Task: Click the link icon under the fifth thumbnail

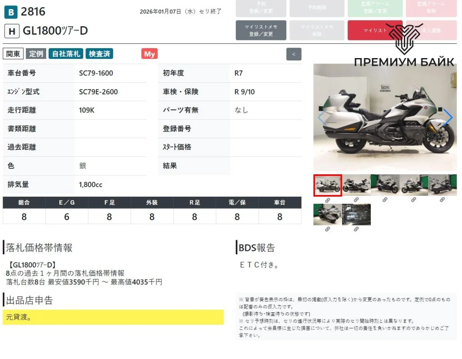Action: (442, 200)
